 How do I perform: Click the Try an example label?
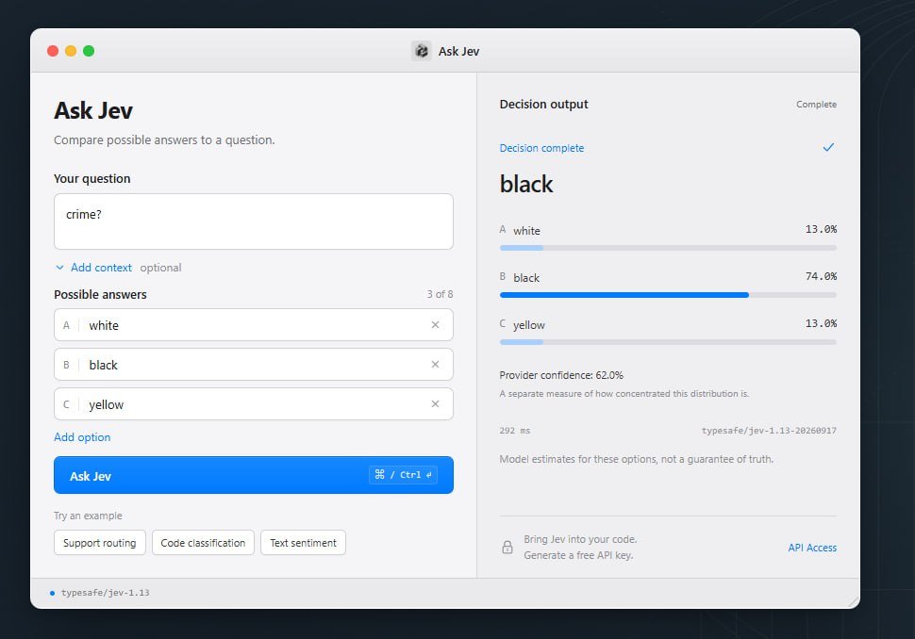88,516
